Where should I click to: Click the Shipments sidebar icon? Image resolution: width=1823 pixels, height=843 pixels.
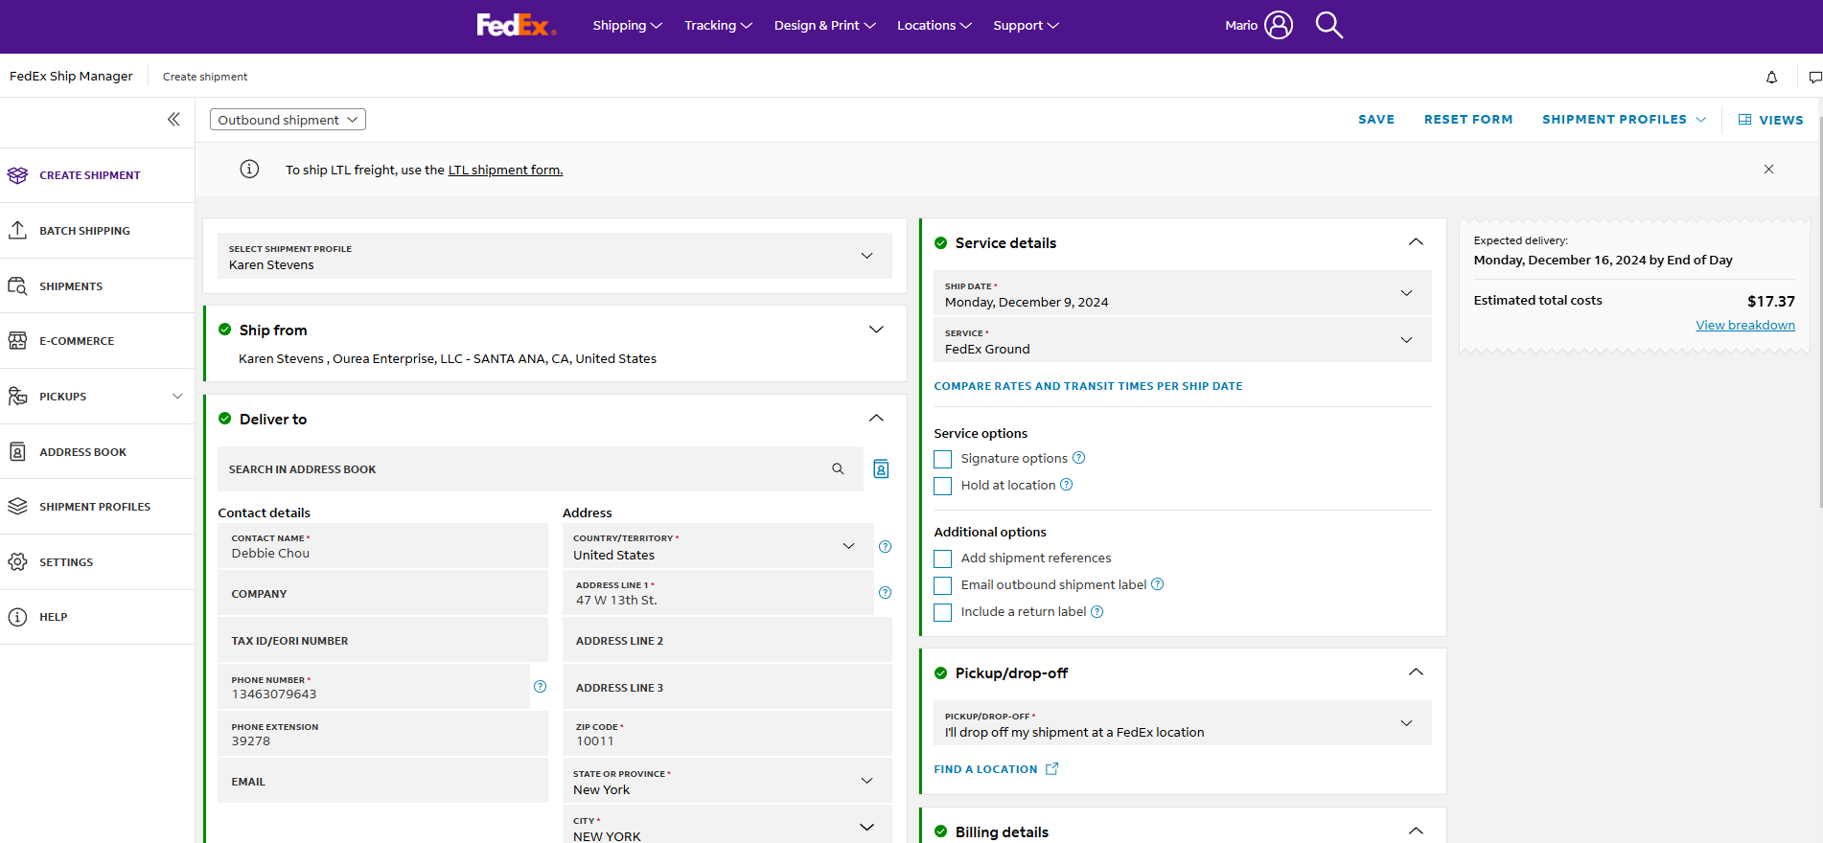tap(17, 286)
